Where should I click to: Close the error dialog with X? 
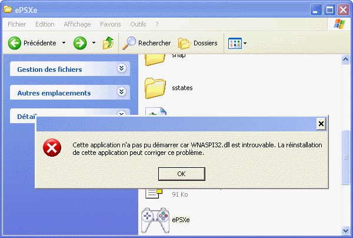[321, 124]
